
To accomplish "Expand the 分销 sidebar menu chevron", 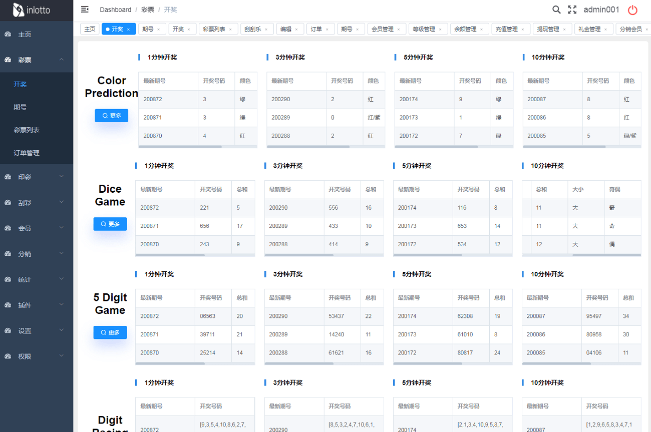I will tap(61, 254).
